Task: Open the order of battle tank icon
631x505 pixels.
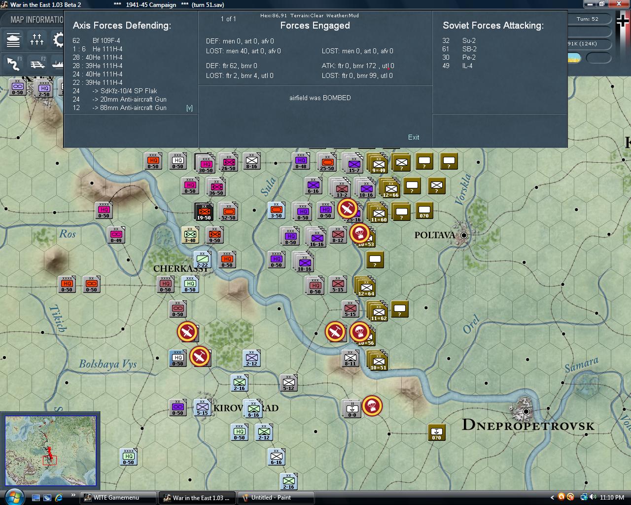Action: pyautogui.click(x=13, y=39)
